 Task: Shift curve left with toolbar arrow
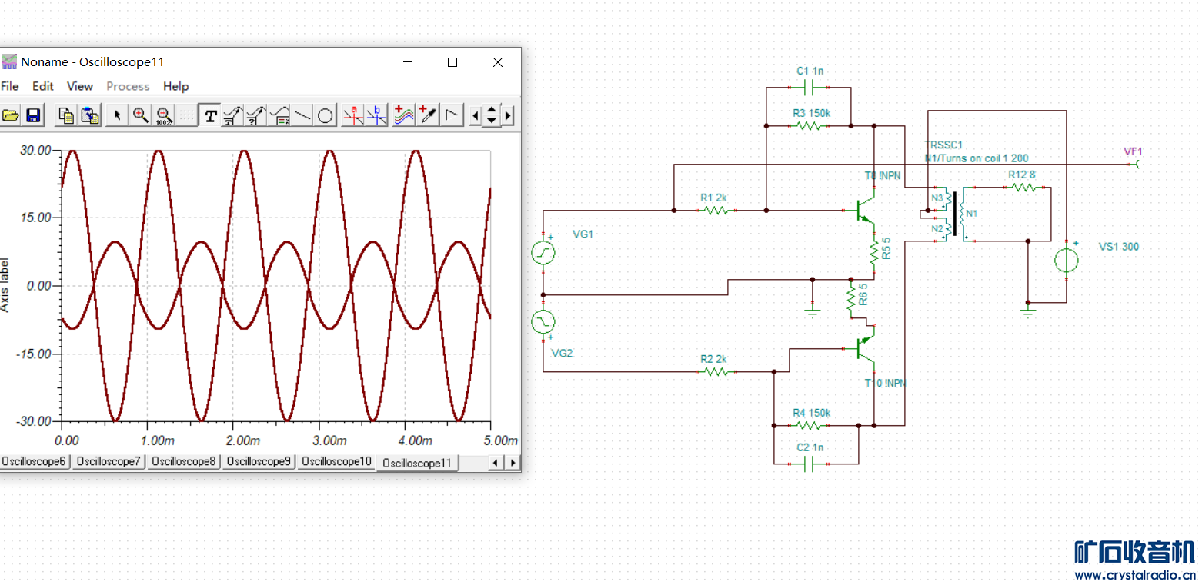coord(476,116)
